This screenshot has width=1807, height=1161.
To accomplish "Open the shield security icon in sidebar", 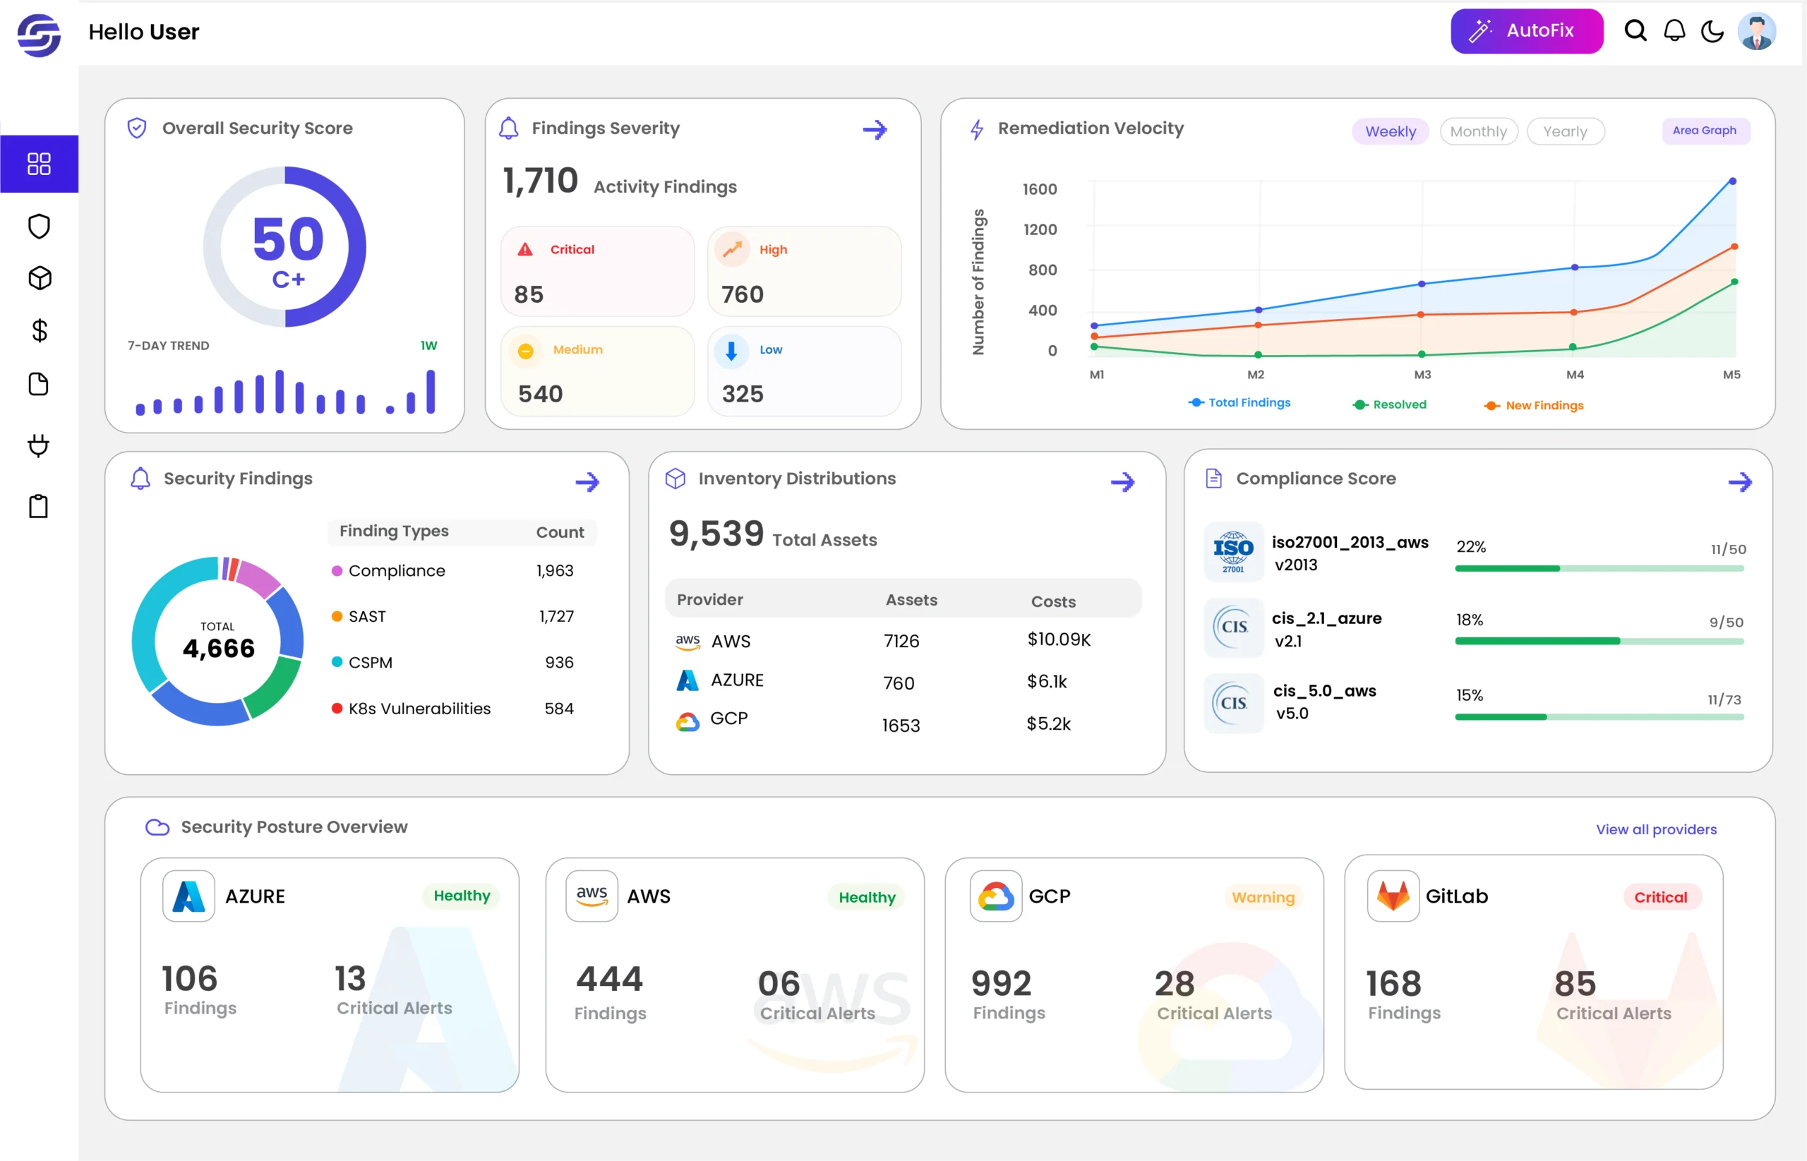I will tap(40, 226).
